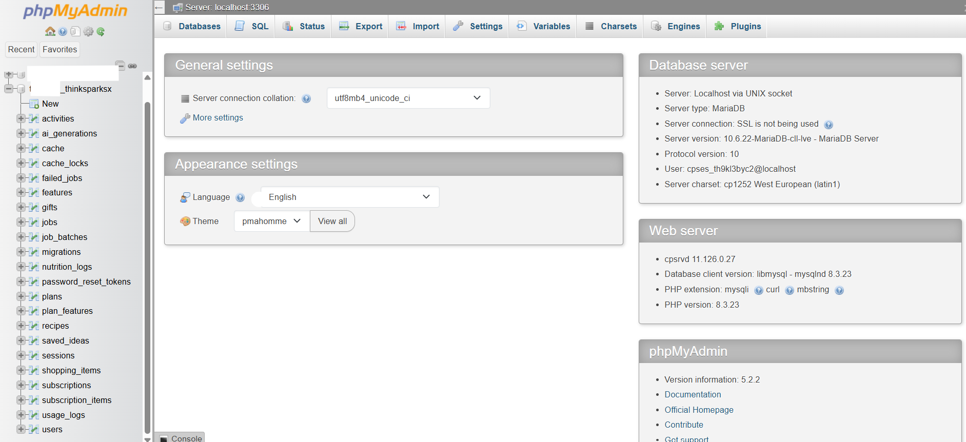Click the unlink from main panel icon
Viewport: 966px width, 442px height.
tap(132, 66)
